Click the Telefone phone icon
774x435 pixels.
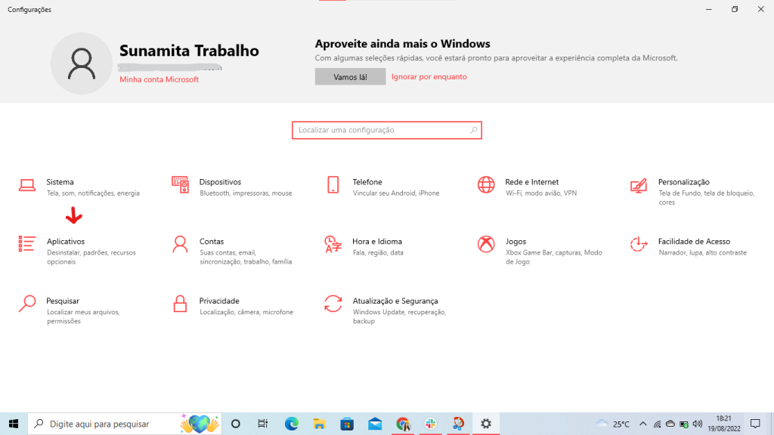tap(333, 185)
